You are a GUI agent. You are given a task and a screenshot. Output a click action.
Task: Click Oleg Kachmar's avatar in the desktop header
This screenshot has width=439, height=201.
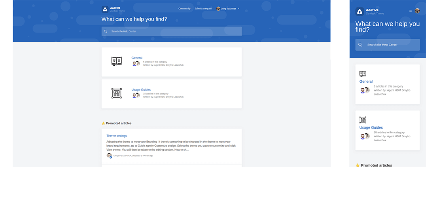pyautogui.click(x=218, y=9)
